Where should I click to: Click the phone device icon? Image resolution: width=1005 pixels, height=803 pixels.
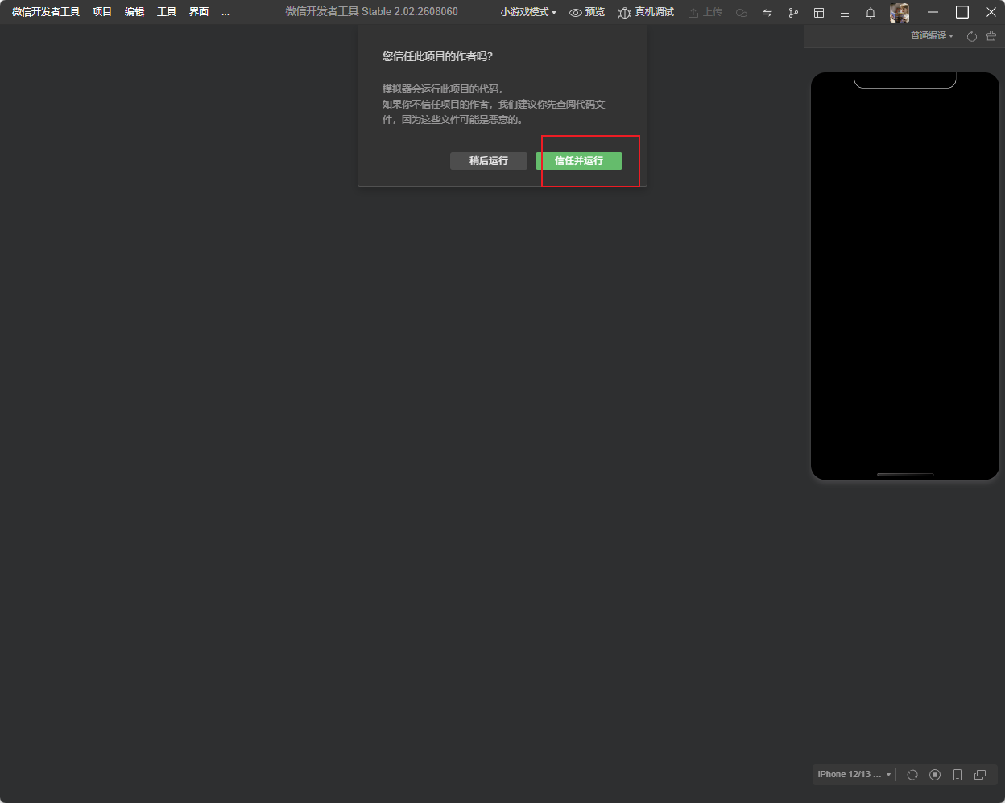(957, 775)
